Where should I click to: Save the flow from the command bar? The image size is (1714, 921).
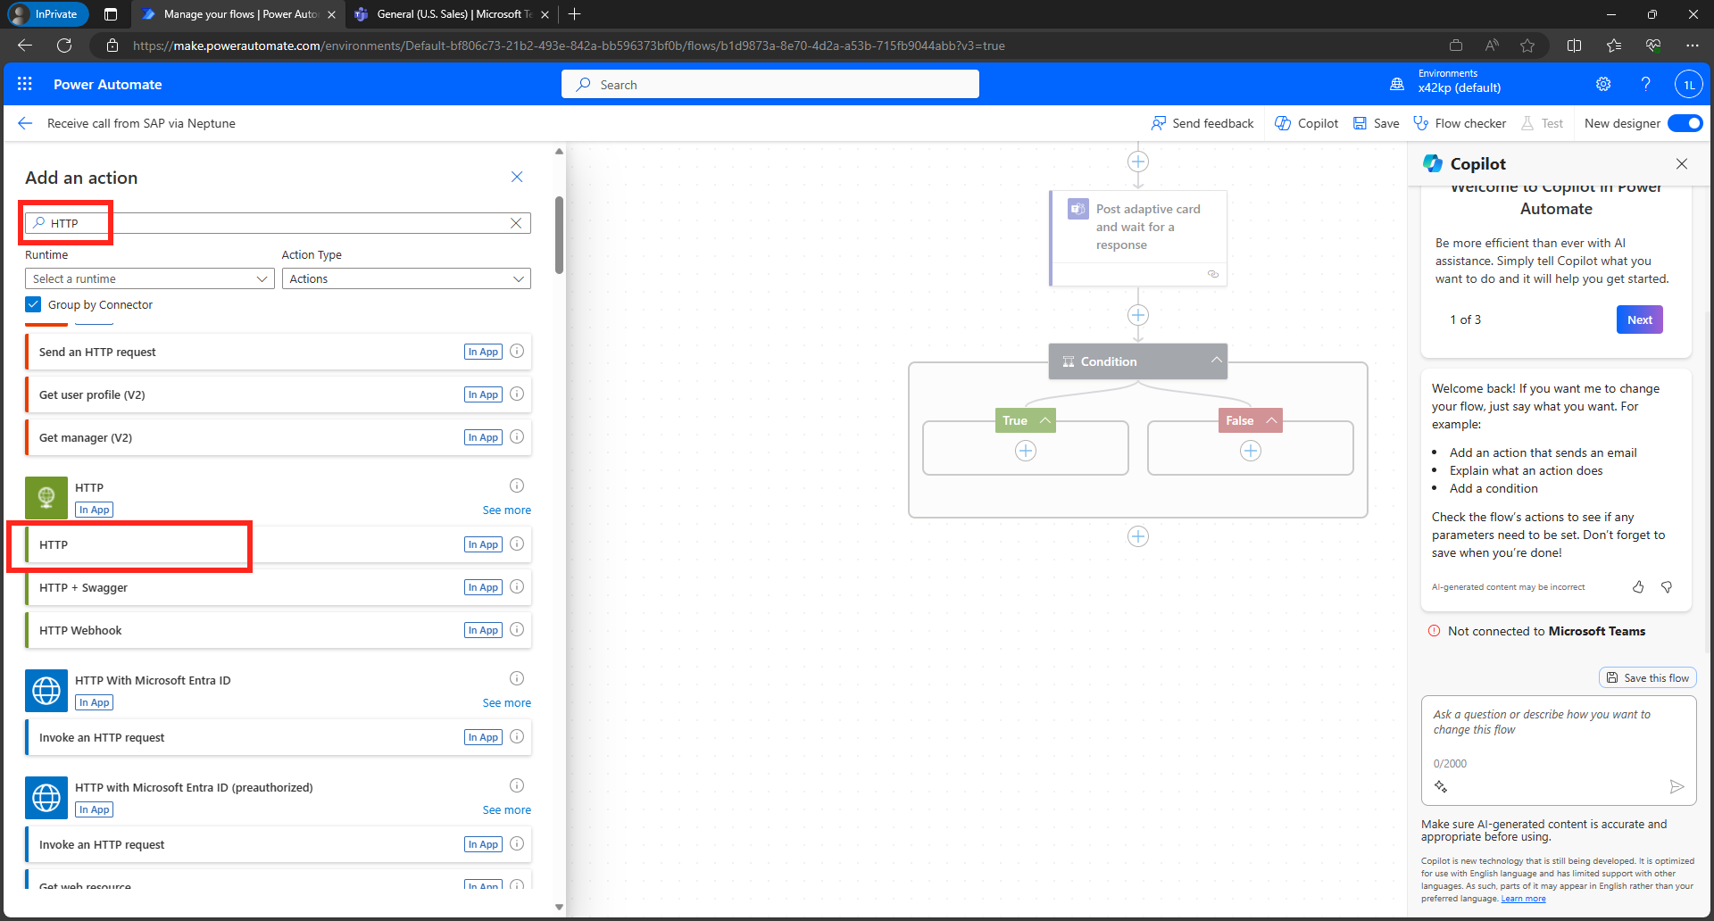click(1376, 123)
